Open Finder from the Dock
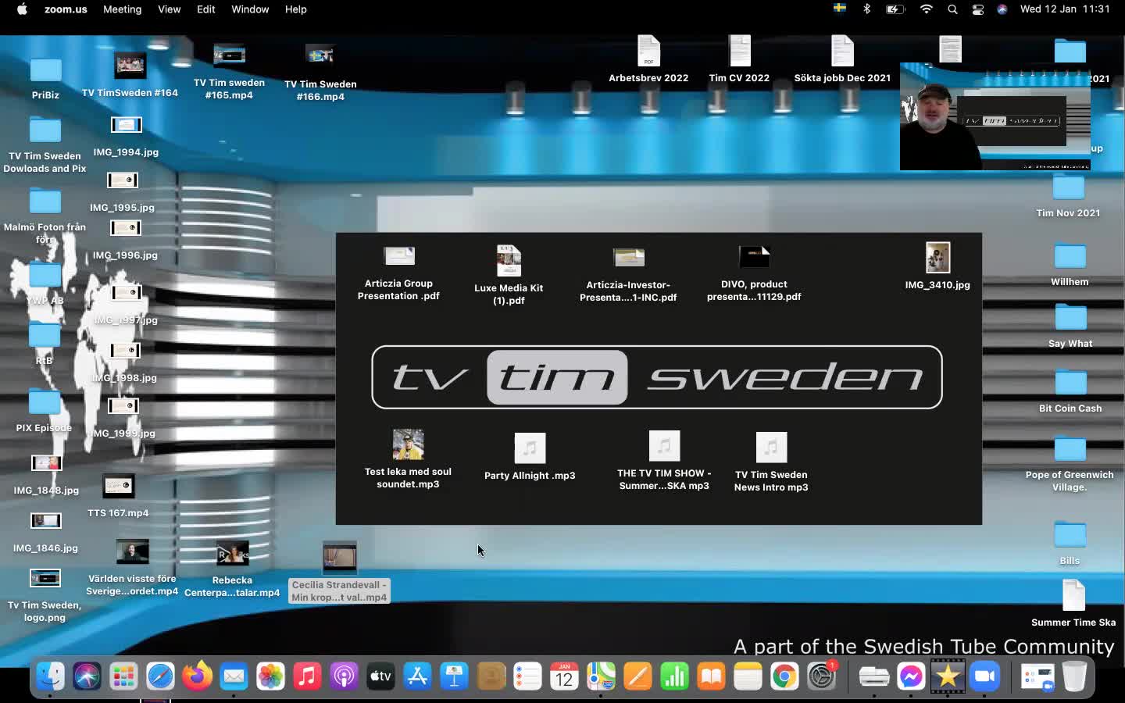The height and width of the screenshot is (703, 1125). pyautogui.click(x=50, y=676)
